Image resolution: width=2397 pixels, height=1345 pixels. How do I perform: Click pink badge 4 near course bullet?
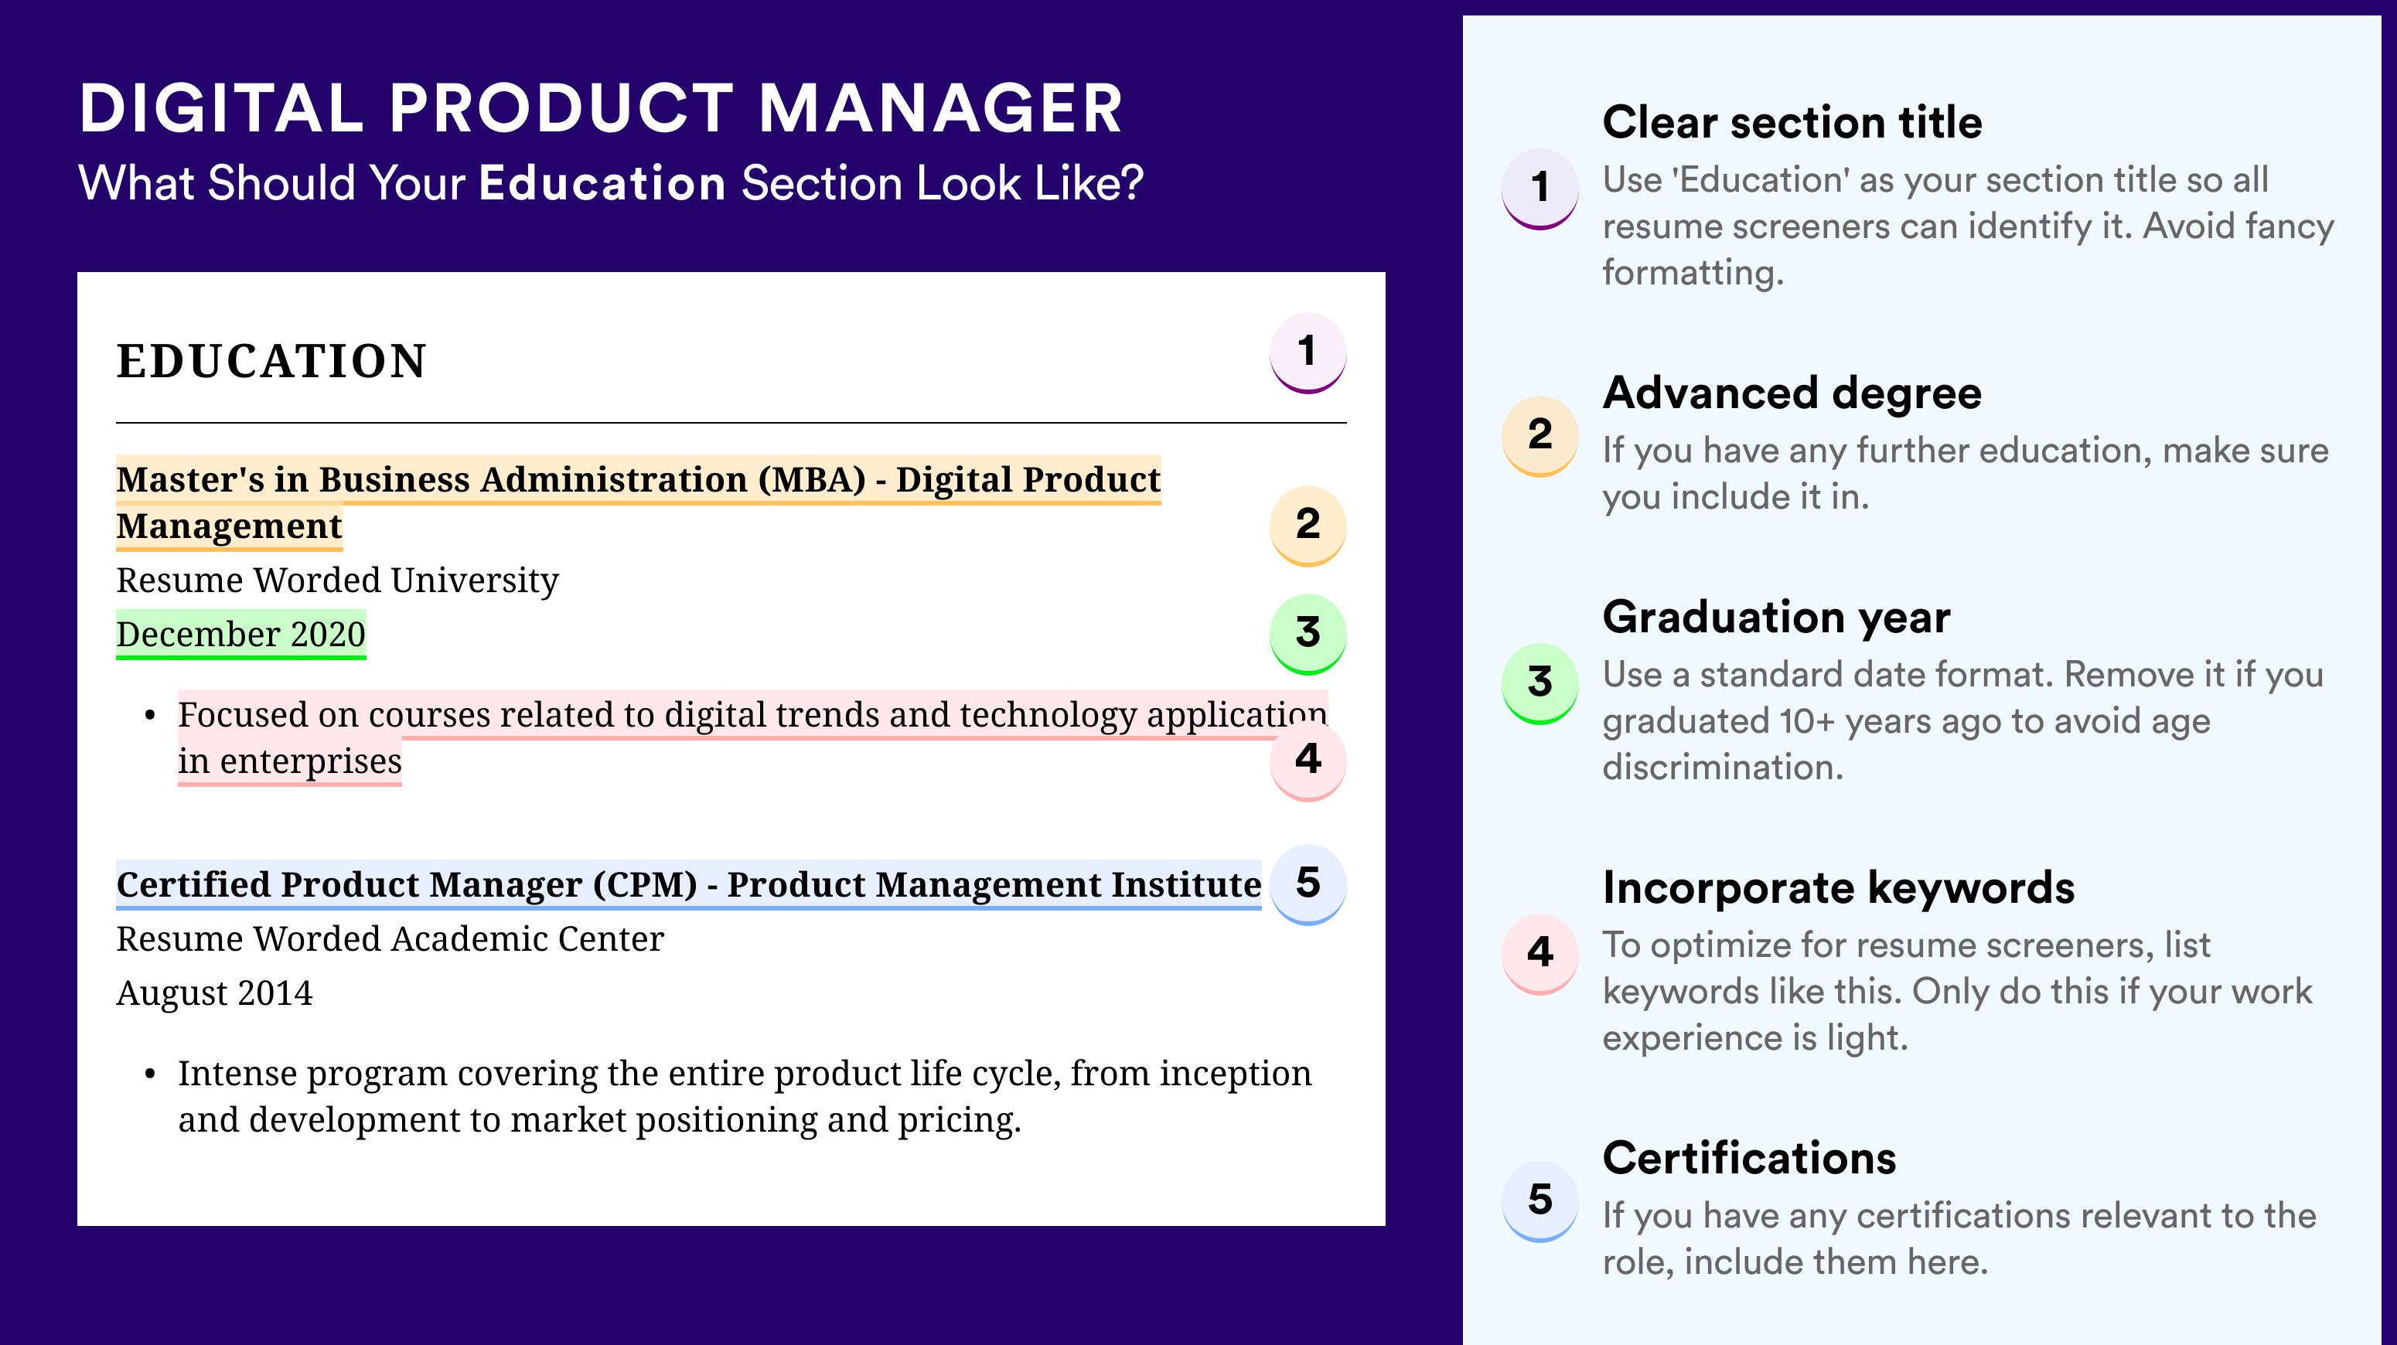[x=1308, y=760]
